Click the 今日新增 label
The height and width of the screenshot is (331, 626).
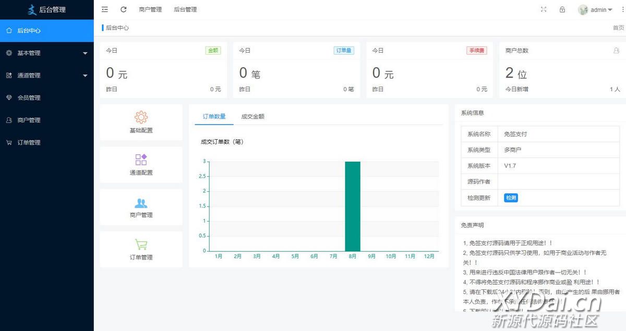516,89
